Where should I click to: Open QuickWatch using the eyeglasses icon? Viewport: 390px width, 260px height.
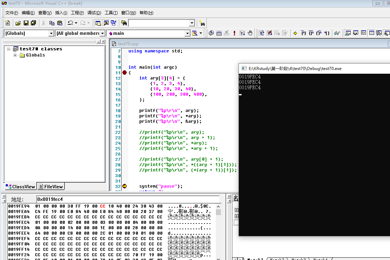(x=337, y=33)
